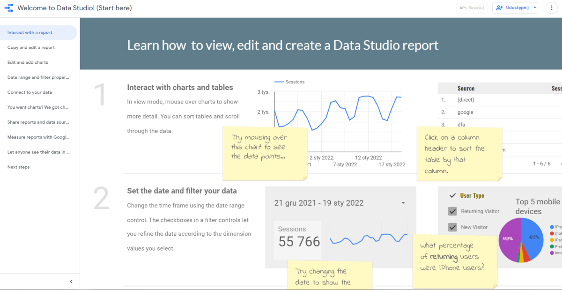Image resolution: width=562 pixels, height=290 pixels.
Task: Click the Sessions 55 766 scorecard
Action: (297, 240)
